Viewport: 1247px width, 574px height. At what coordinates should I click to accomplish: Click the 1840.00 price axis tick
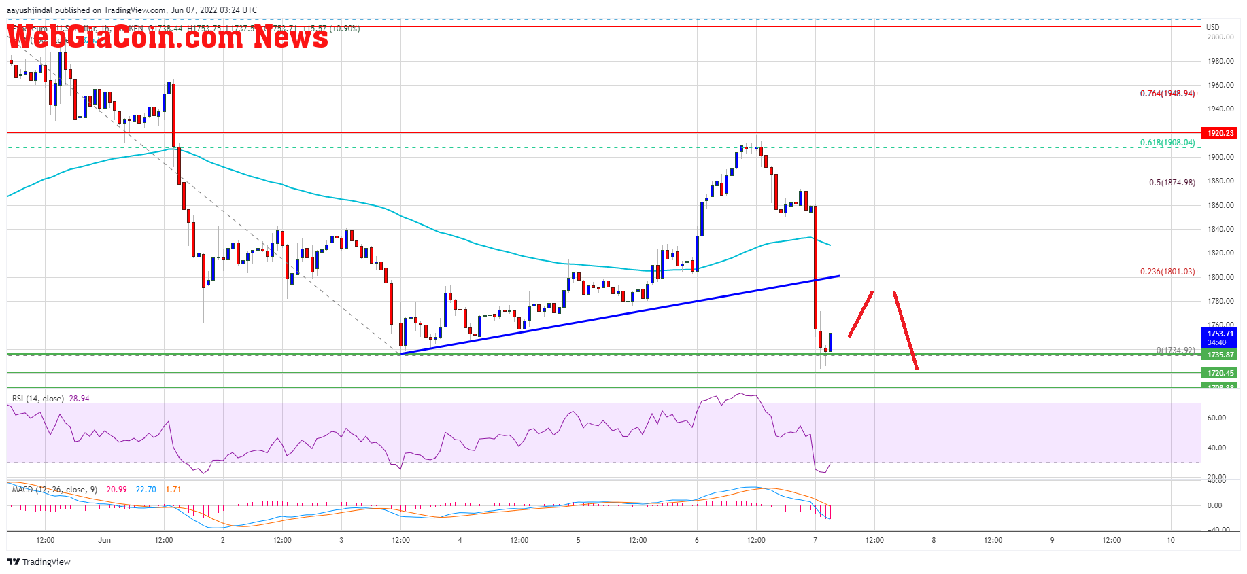[1220, 229]
